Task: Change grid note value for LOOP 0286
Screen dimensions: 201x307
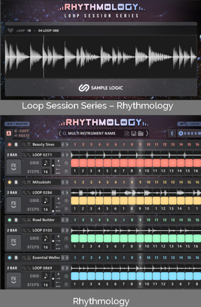Action: click(46, 201)
